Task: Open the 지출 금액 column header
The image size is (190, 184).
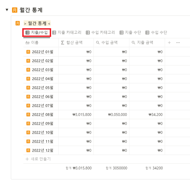Action: click(x=147, y=43)
